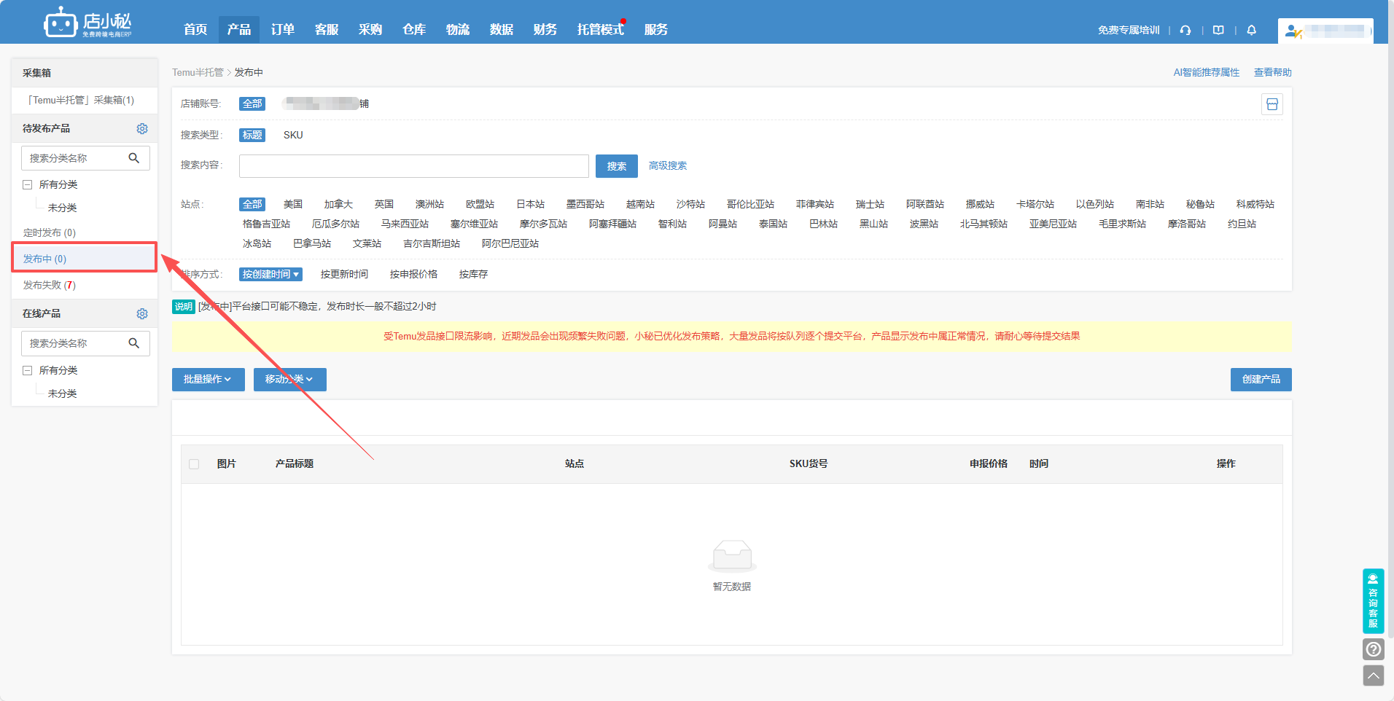Select 发布失败 (7) in sidebar
The image size is (1394, 701).
tap(50, 285)
